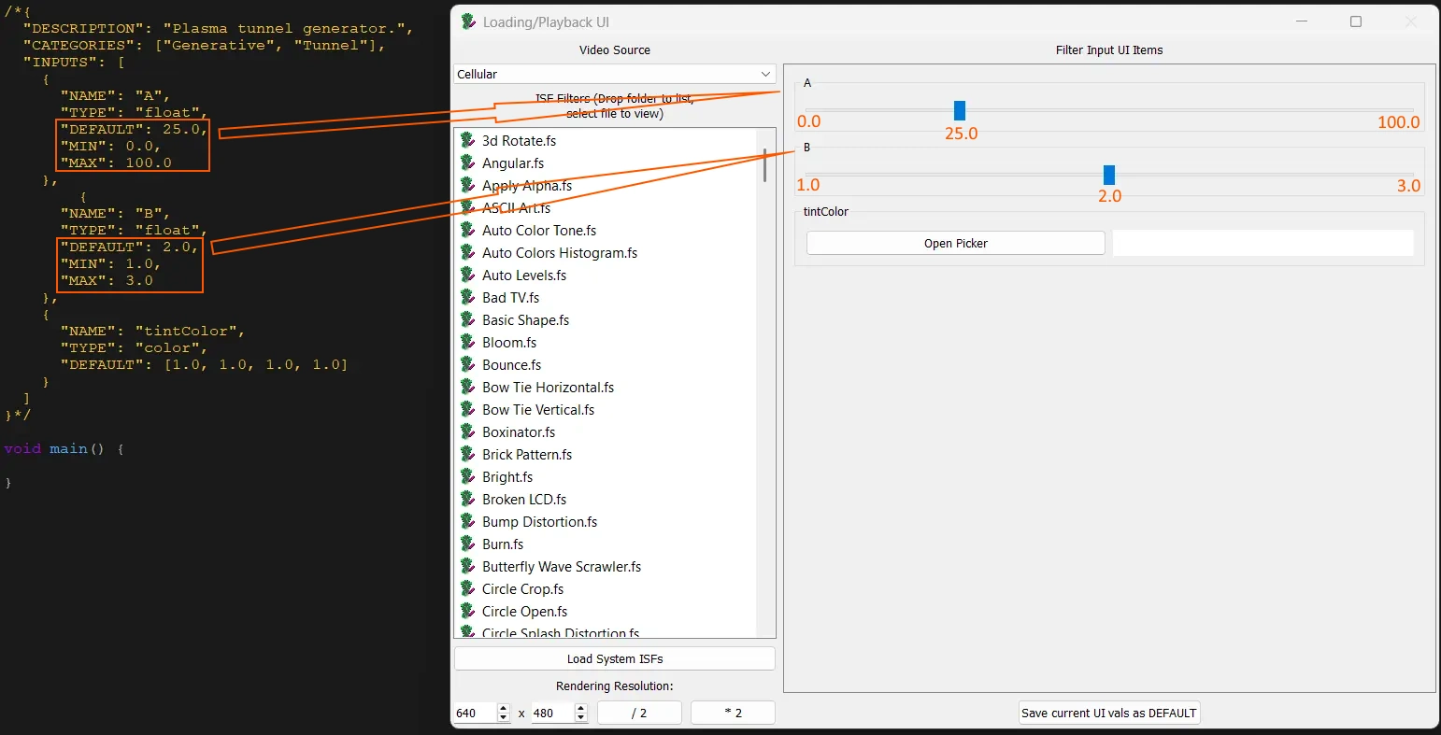1441x735 pixels.
Task: Click the icon beside Butterfly Wave Scrawler.fs
Action: click(468, 566)
